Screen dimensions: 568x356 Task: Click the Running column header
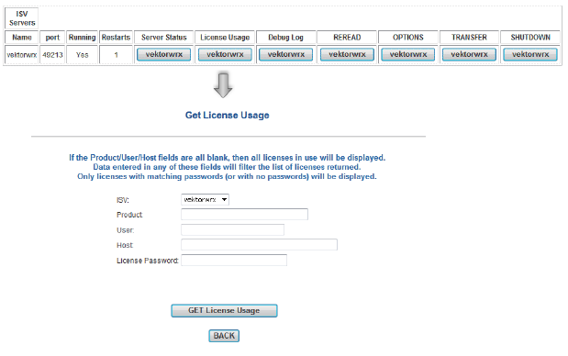pyautogui.click(x=83, y=38)
